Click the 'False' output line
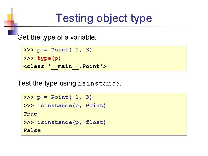Viewport: 208px width, 156px height. [32, 130]
